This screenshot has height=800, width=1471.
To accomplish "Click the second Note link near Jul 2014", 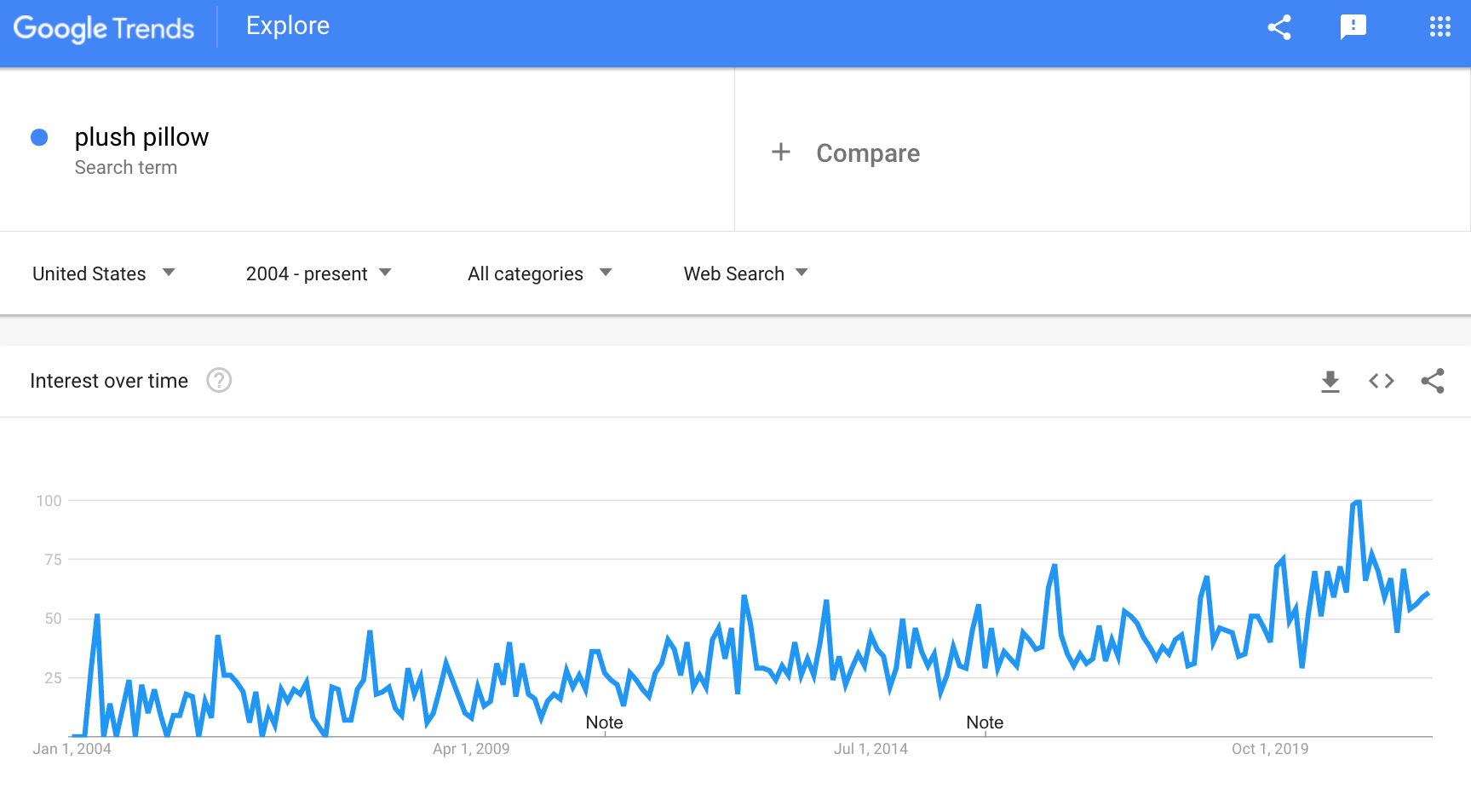I will (x=985, y=722).
